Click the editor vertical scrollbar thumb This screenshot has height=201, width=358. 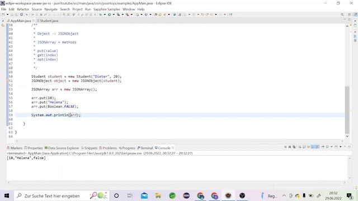tap(347, 110)
